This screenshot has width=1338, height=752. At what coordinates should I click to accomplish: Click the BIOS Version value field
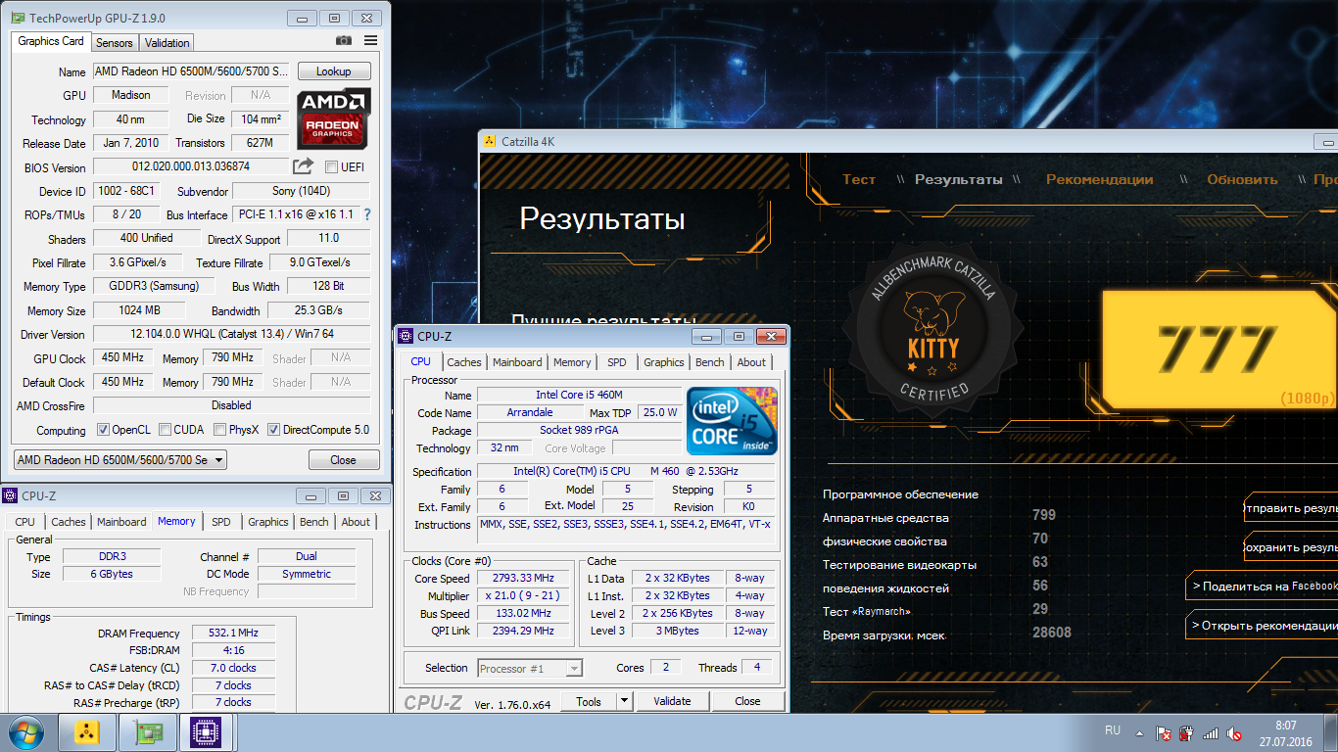coord(191,166)
